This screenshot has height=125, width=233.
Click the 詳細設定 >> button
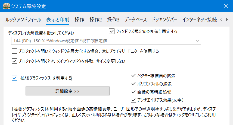pyautogui.click(x=67, y=91)
